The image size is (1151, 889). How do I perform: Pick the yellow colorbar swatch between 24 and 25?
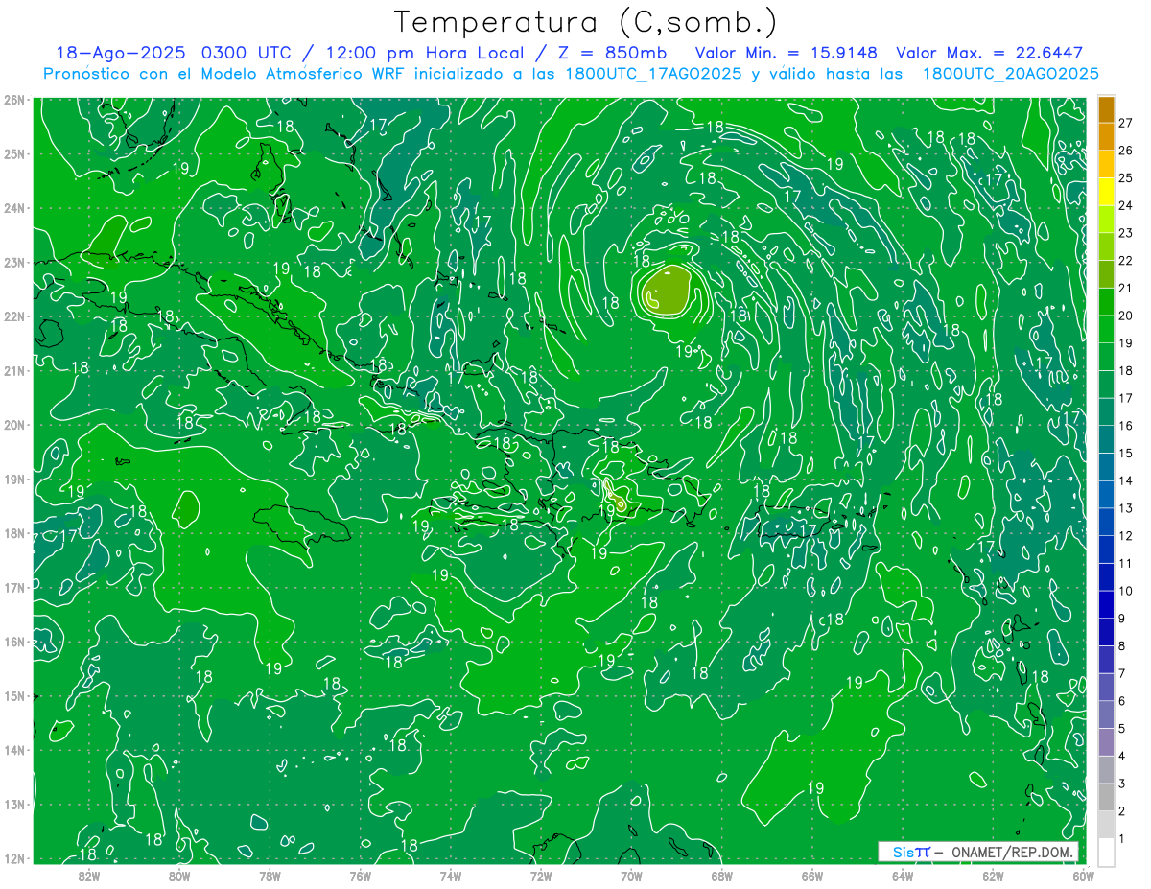tap(1107, 192)
